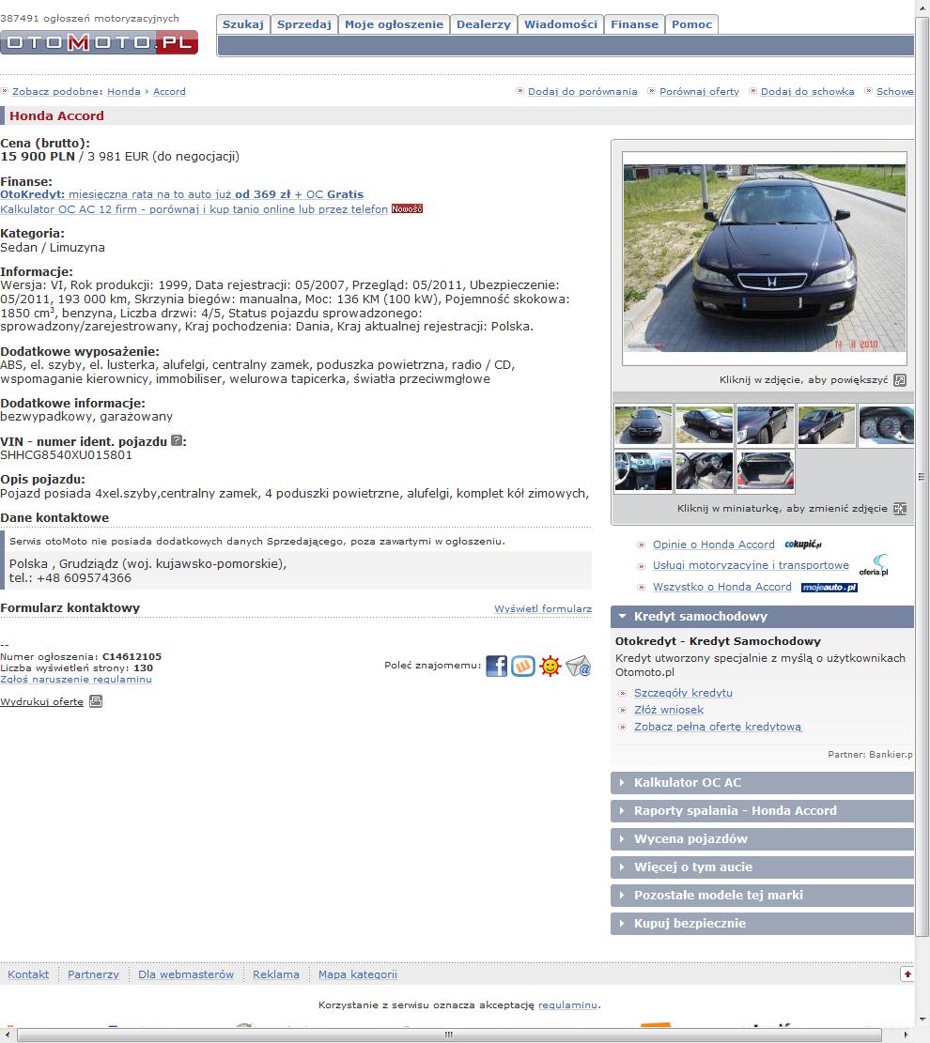The image size is (930, 1043).
Task: Click Dla webmasterów footer link
Action: click(186, 974)
